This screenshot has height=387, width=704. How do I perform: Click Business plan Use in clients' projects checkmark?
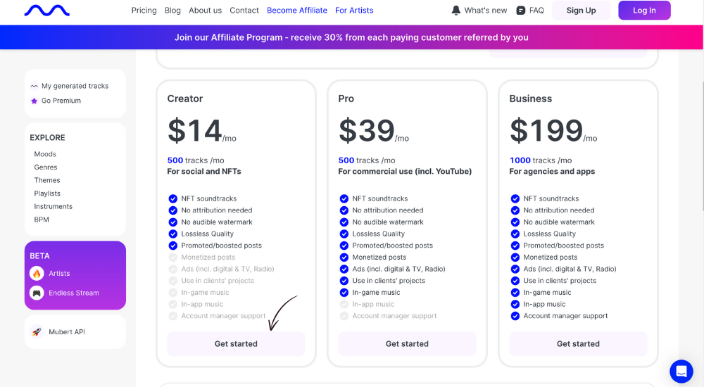click(x=515, y=281)
